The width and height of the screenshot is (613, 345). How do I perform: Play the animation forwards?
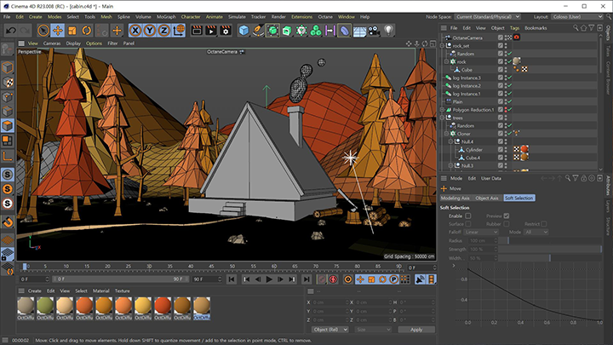269,279
